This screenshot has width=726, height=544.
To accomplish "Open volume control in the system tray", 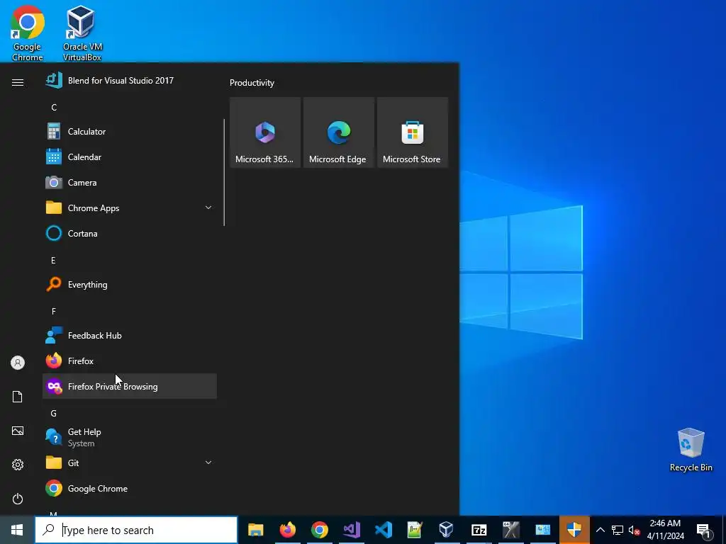I will pos(634,530).
